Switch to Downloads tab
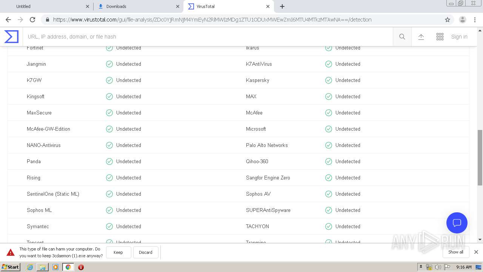This screenshot has width=483, height=272. coord(138,6)
